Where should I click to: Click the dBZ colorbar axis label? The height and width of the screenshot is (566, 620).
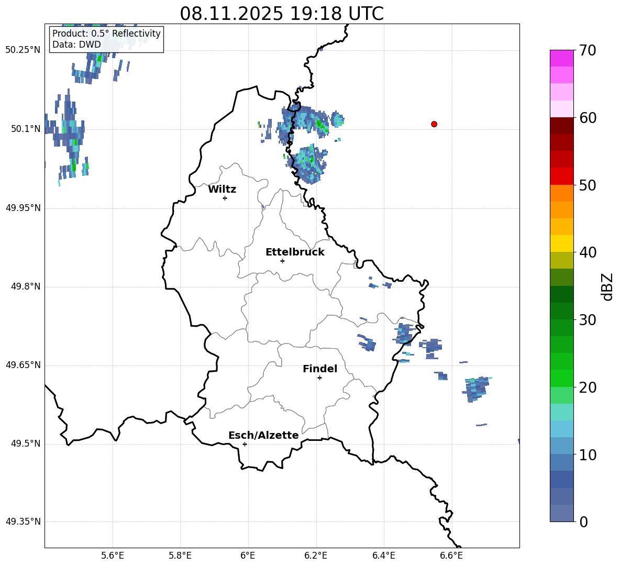point(607,286)
